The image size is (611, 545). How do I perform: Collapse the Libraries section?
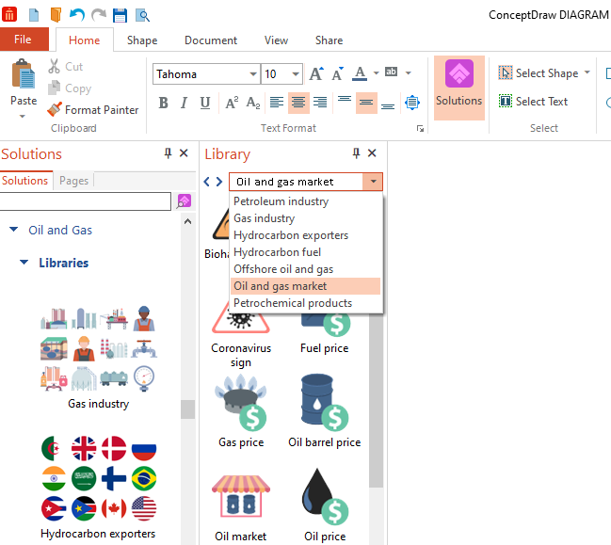pyautogui.click(x=24, y=263)
